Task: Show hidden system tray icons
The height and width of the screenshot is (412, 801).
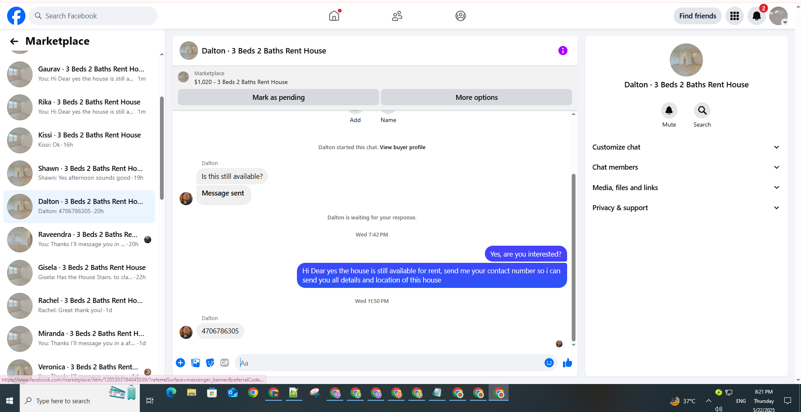Action: pyautogui.click(x=709, y=401)
